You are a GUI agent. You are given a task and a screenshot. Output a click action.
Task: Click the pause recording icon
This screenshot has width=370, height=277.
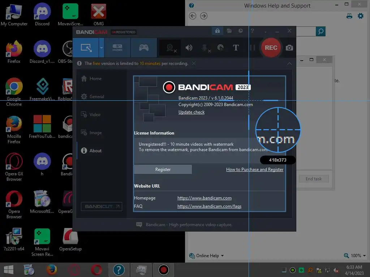[252, 48]
